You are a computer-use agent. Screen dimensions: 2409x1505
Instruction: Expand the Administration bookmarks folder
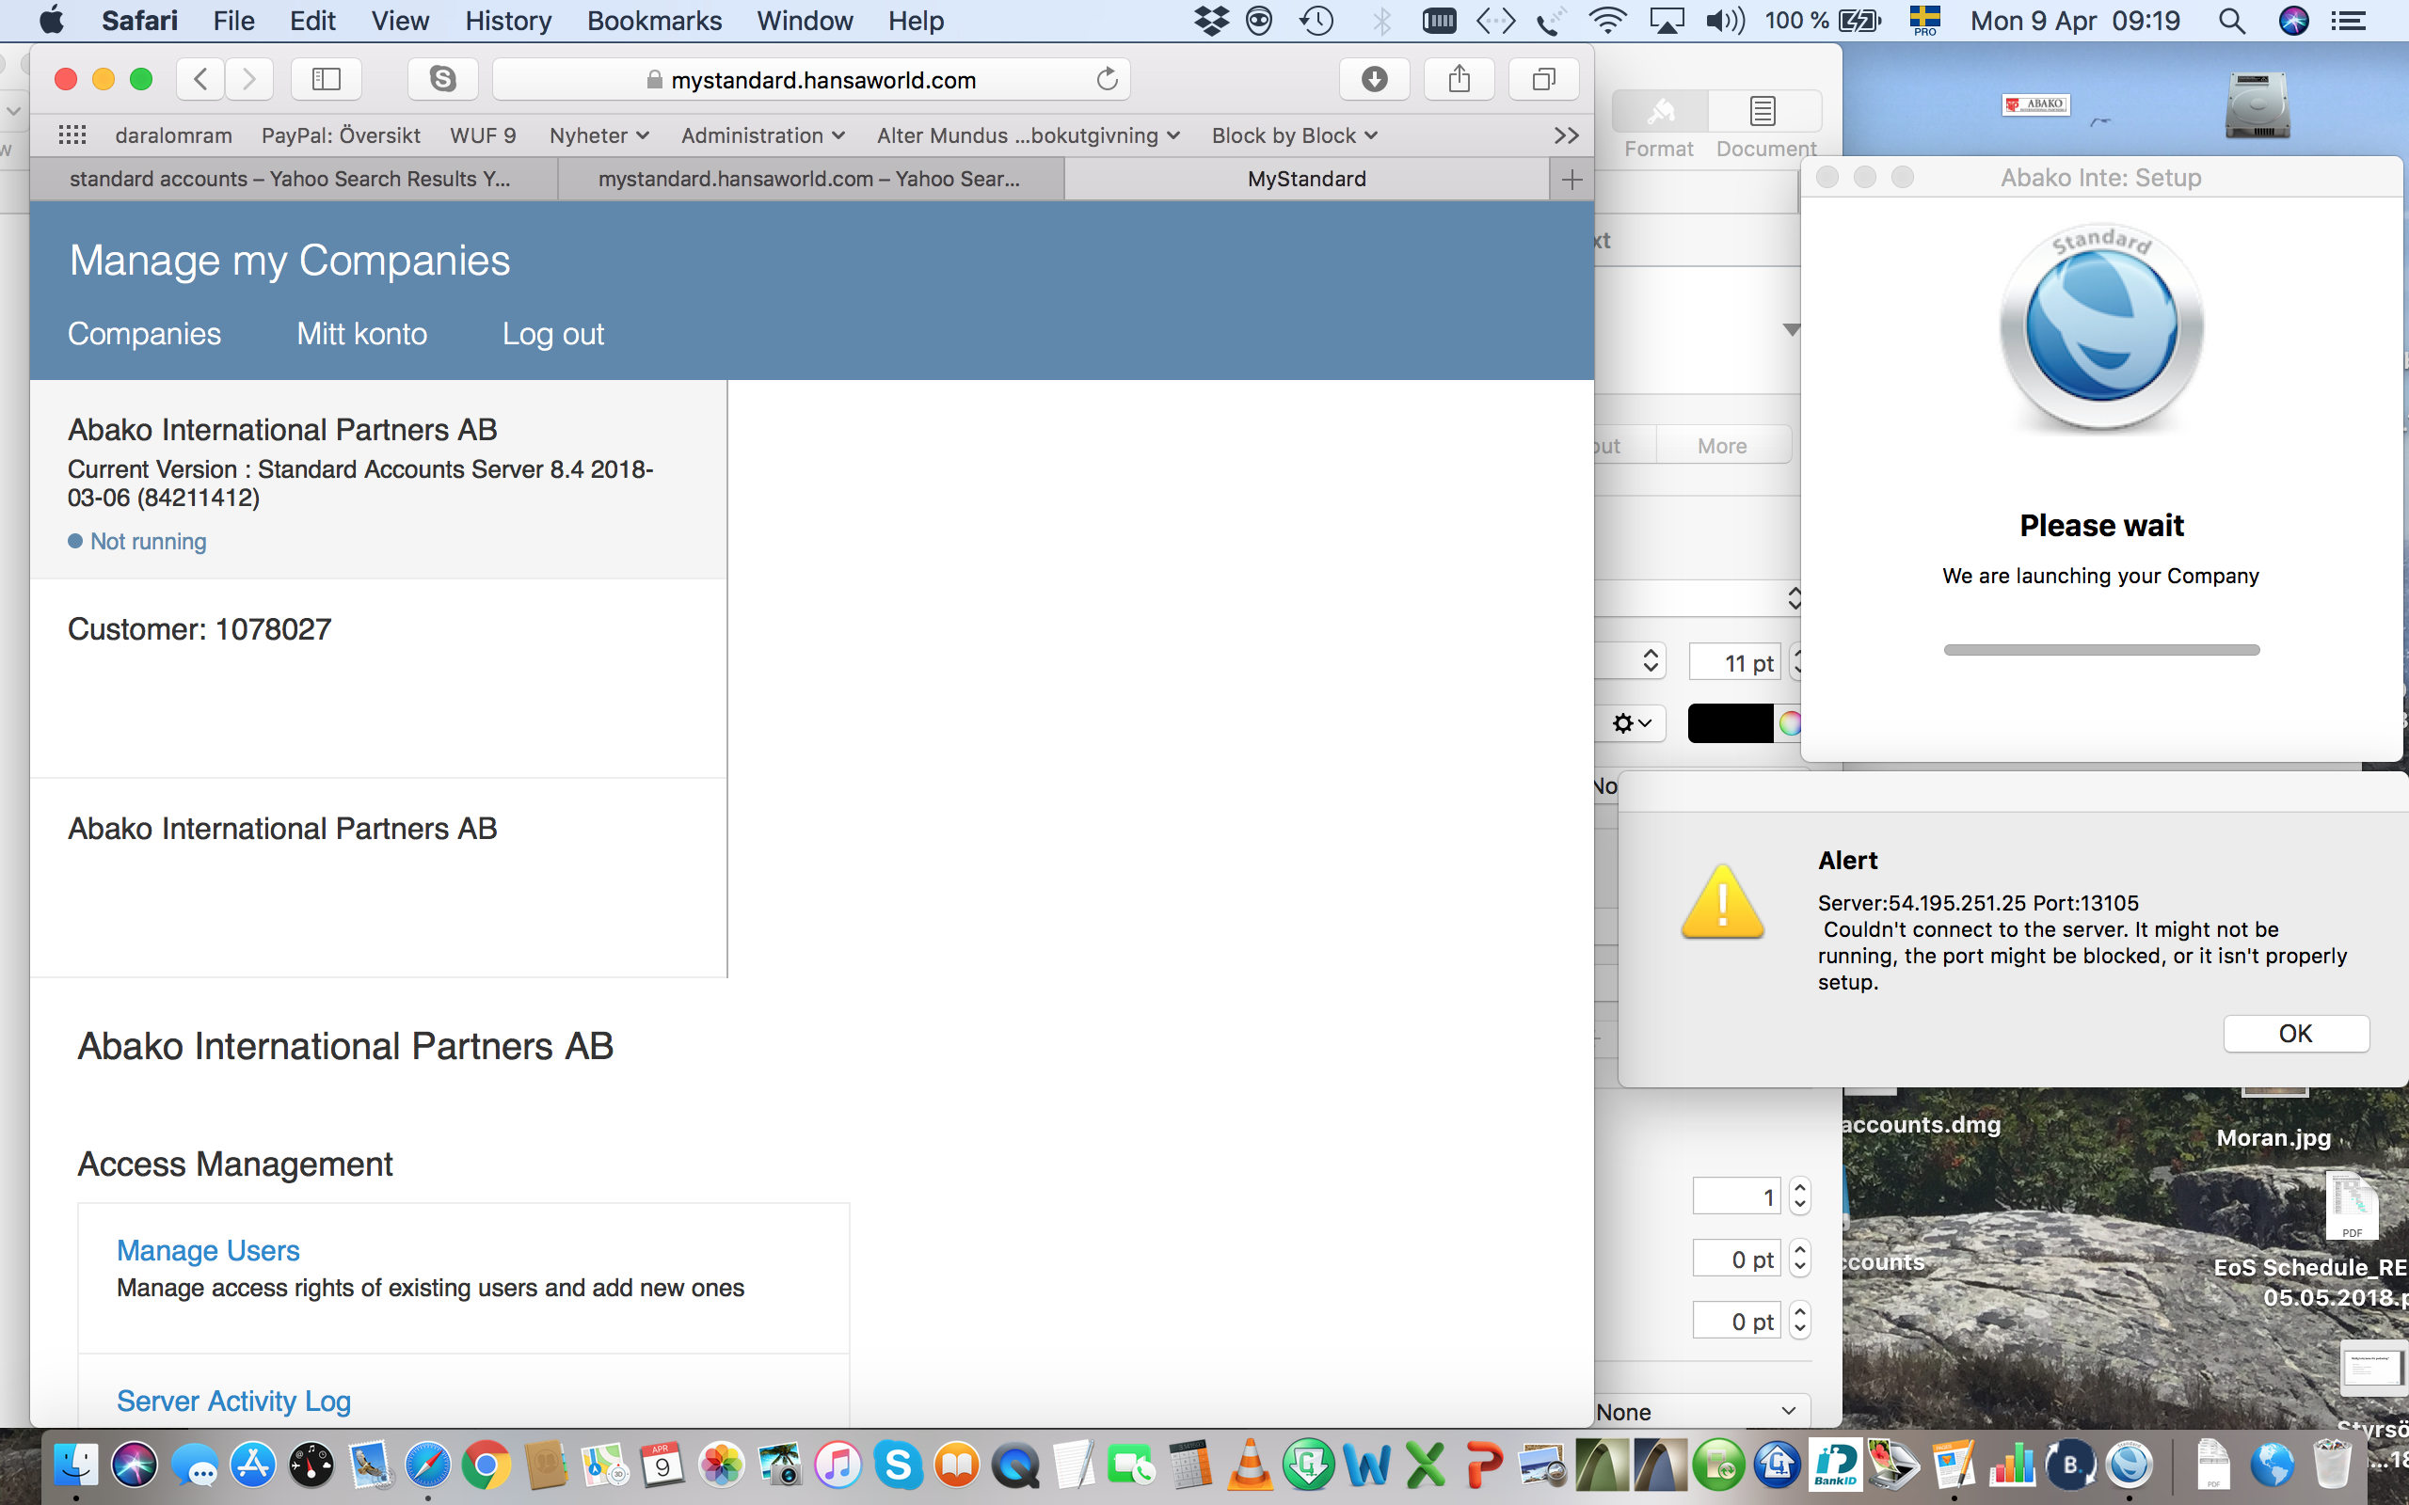click(762, 135)
